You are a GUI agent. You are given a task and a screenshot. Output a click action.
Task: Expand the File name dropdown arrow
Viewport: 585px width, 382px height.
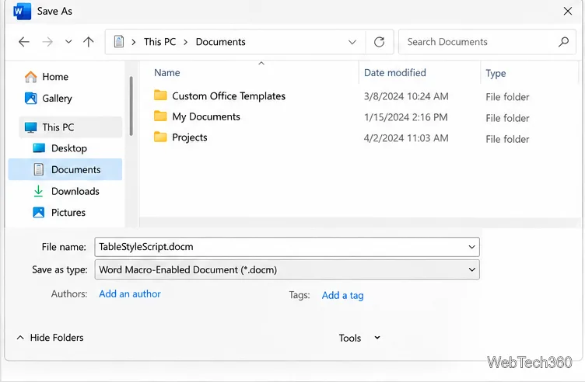[471, 247]
